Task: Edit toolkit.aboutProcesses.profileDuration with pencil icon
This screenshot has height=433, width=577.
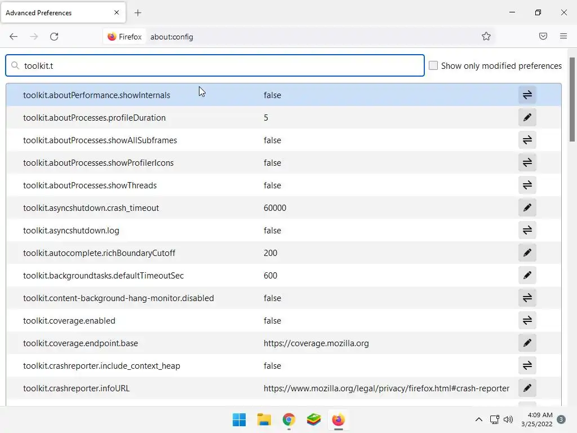Action: coord(527,117)
